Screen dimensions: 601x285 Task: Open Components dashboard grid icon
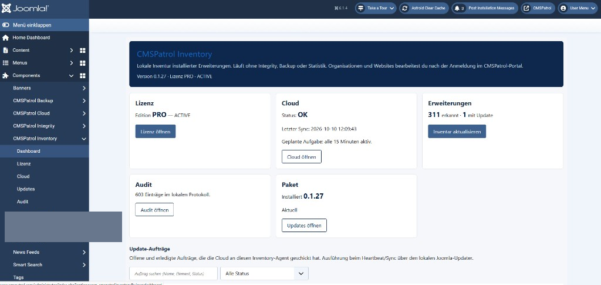click(x=82, y=76)
